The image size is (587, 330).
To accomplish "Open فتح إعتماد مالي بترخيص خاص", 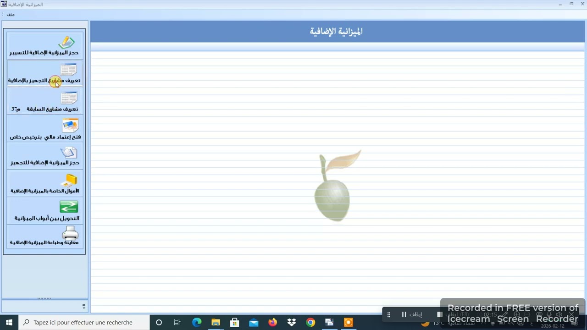I will pos(44,129).
